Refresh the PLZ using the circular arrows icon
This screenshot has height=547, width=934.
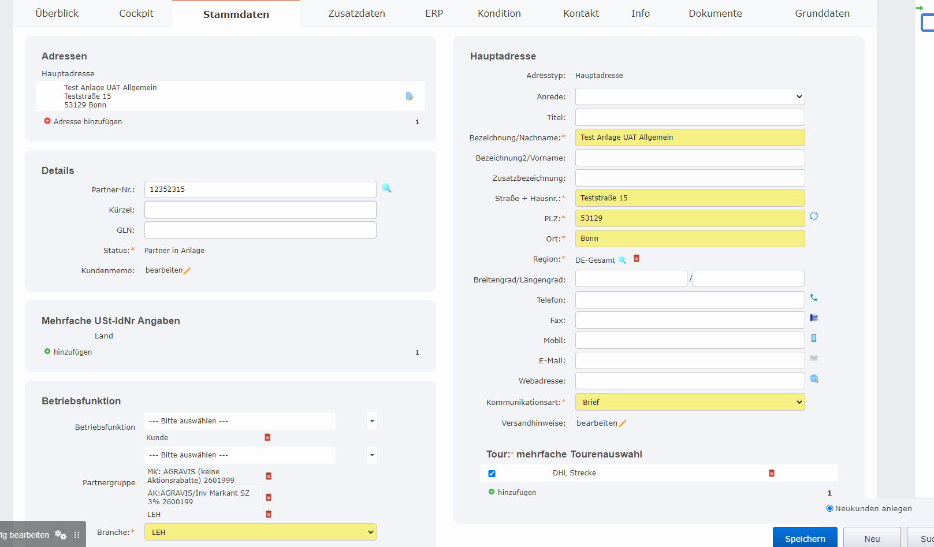814,216
